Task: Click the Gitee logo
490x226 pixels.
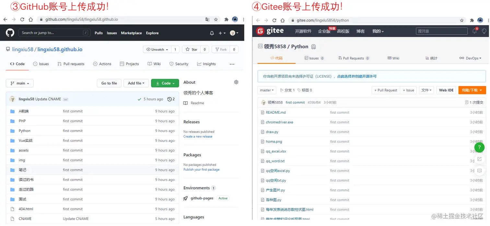Action: coord(270,31)
